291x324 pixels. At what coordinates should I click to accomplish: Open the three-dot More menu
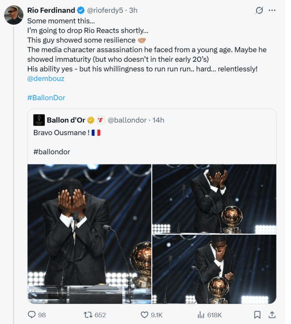272,11
